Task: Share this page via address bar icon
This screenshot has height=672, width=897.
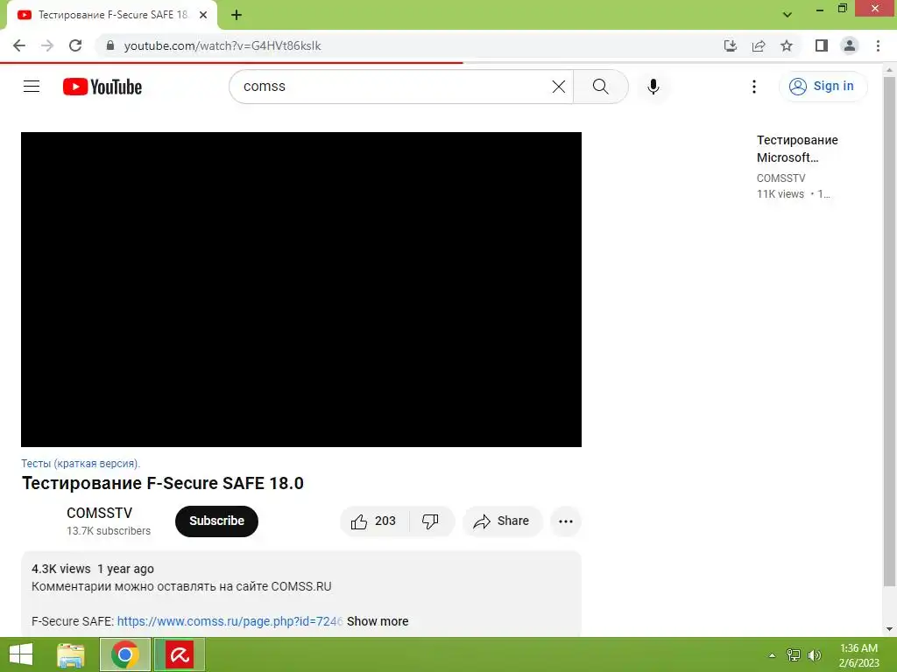Action: 759,45
